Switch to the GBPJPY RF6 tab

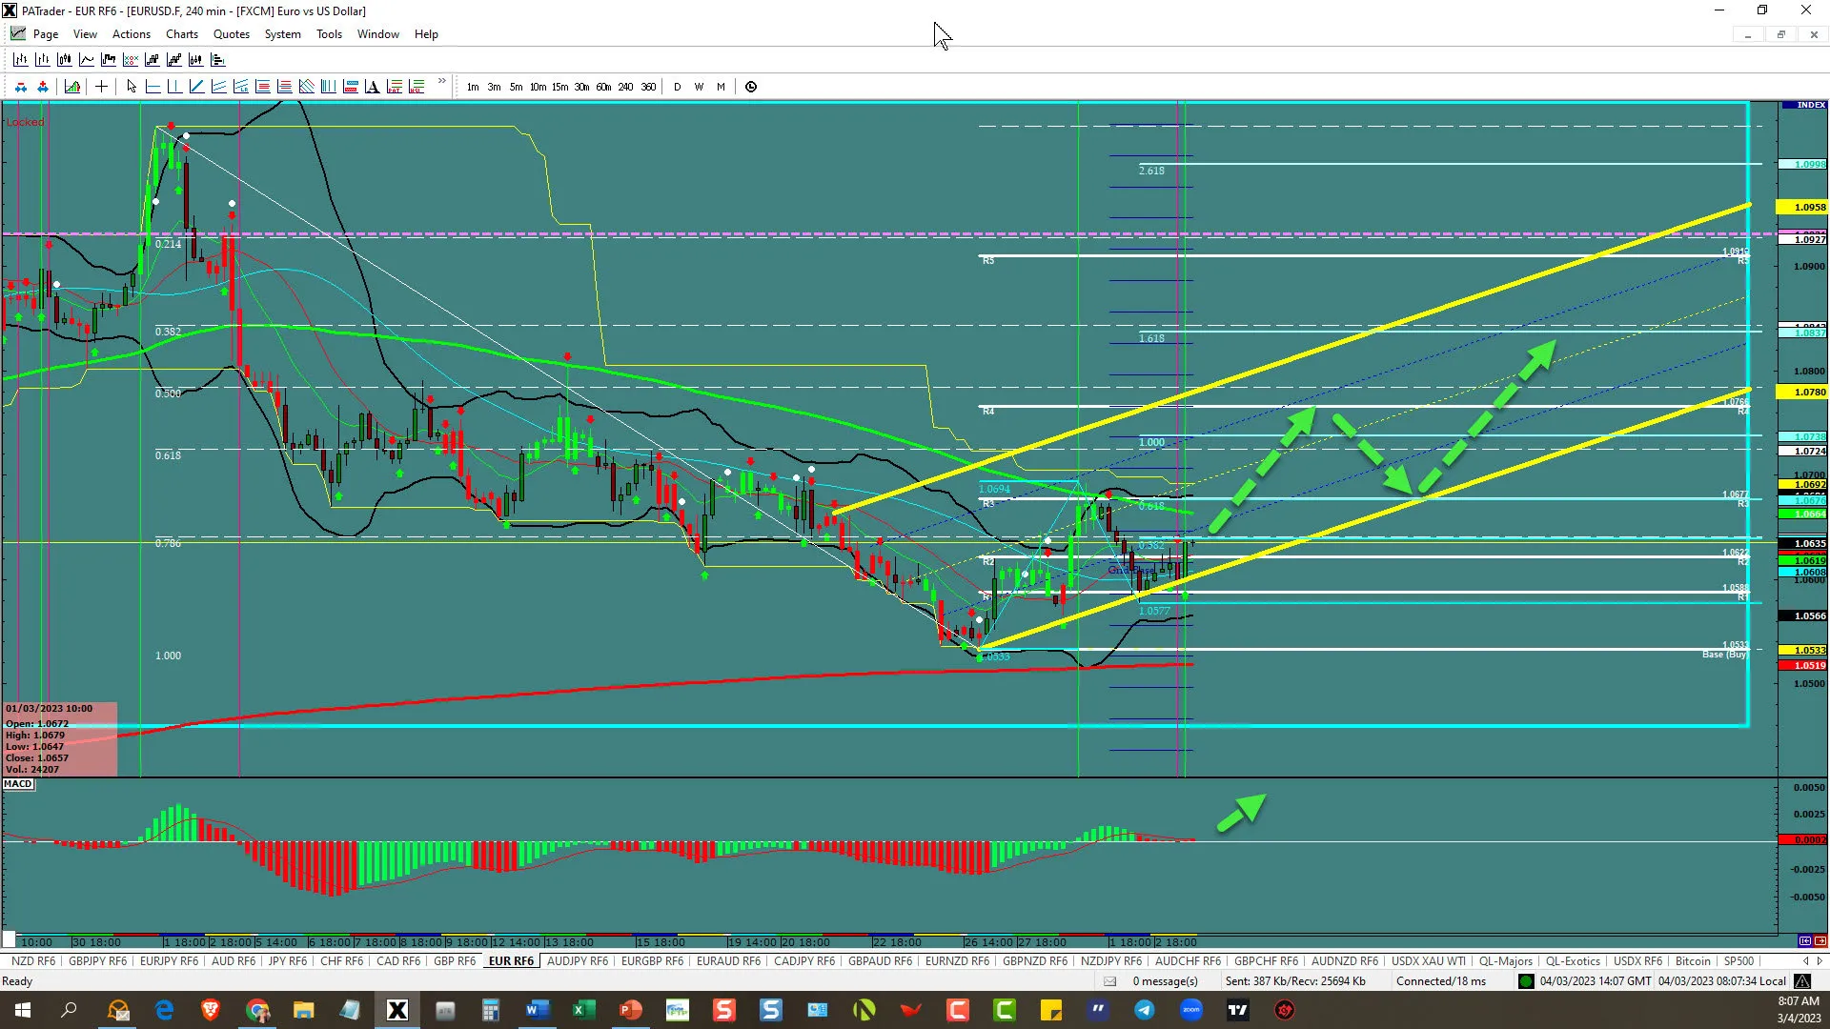click(97, 961)
